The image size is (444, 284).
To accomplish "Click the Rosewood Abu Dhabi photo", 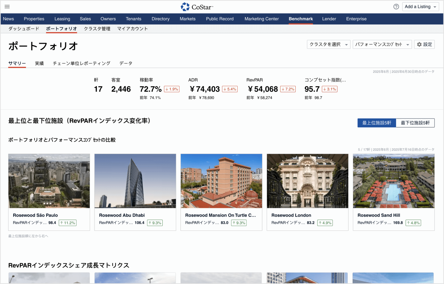I will (x=135, y=181).
